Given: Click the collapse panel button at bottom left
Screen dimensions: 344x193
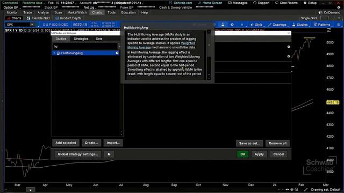Looking at the screenshot, I should pyautogui.click(x=31, y=190).
